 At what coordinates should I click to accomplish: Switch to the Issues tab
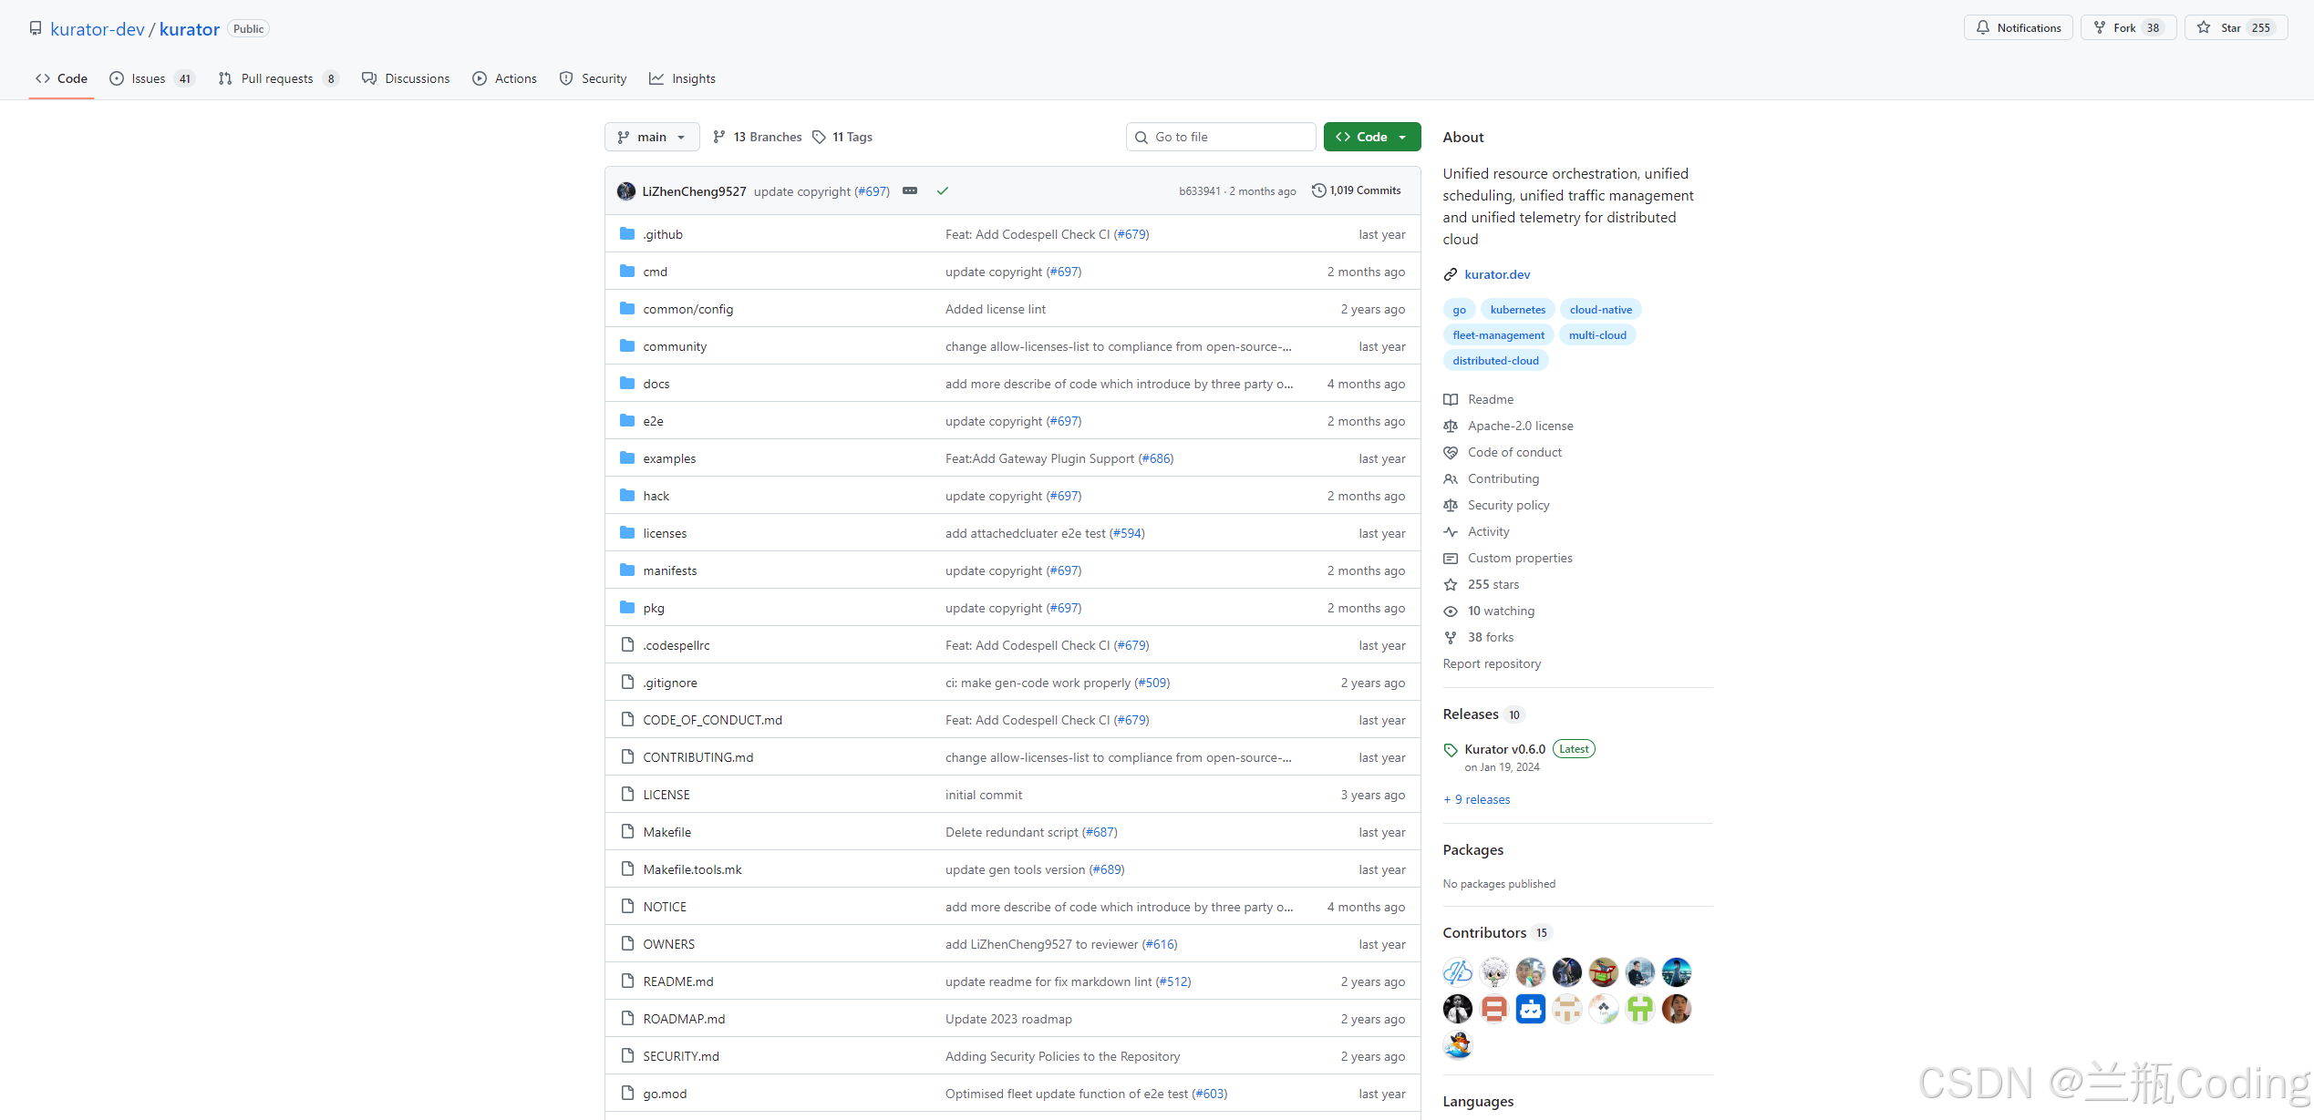point(150,78)
